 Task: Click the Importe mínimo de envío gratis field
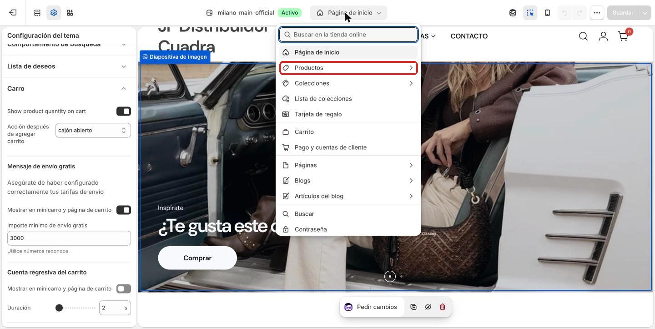pos(69,238)
